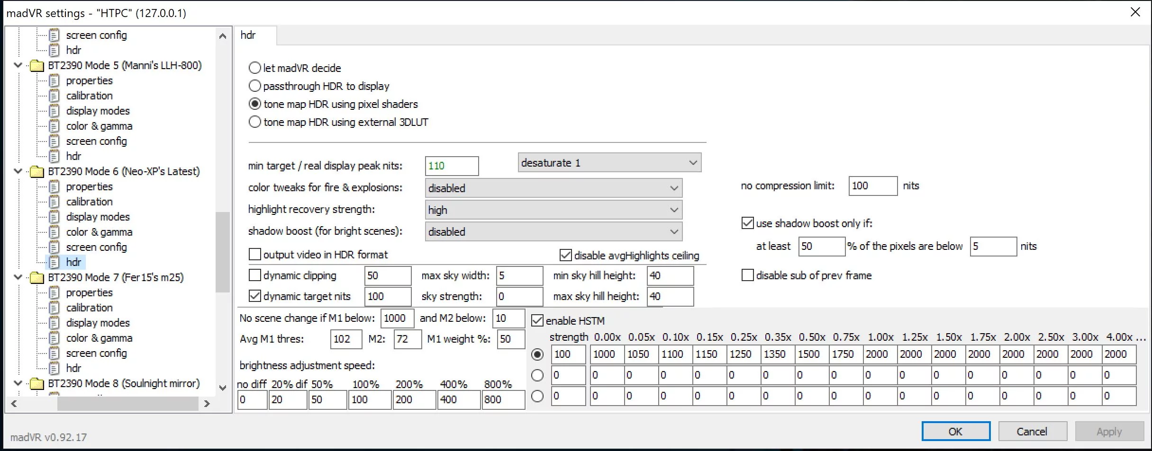Select the second HSTM row radio button
The width and height of the screenshot is (1152, 451).
click(537, 375)
